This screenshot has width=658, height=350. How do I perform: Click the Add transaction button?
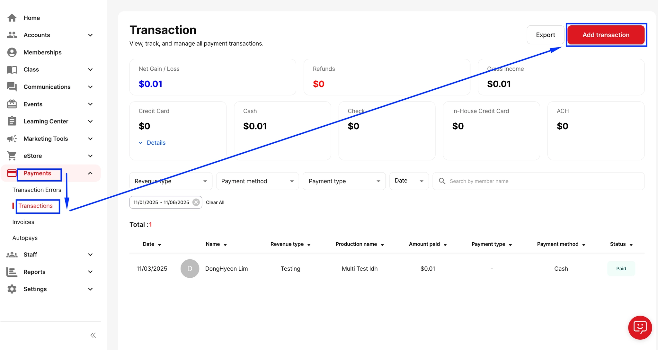[606, 35]
